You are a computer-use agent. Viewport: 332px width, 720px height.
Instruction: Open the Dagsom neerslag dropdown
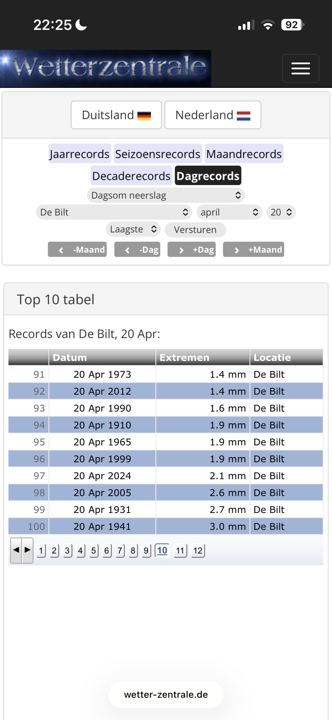click(x=166, y=195)
